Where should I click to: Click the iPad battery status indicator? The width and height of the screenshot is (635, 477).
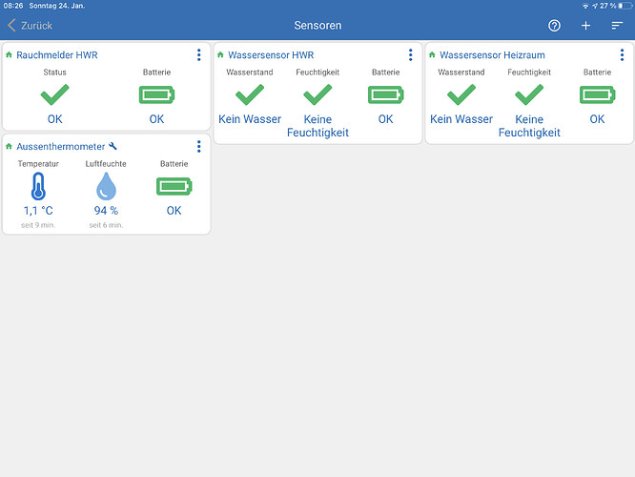pos(625,6)
